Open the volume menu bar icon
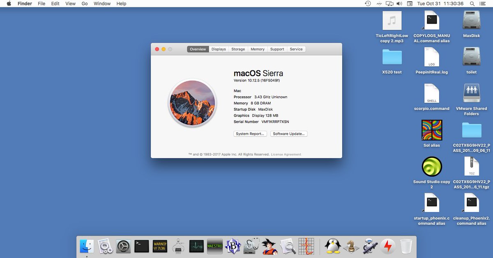 pyautogui.click(x=399, y=4)
